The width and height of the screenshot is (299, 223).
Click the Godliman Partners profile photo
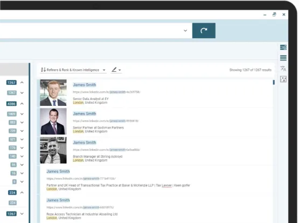(53, 121)
